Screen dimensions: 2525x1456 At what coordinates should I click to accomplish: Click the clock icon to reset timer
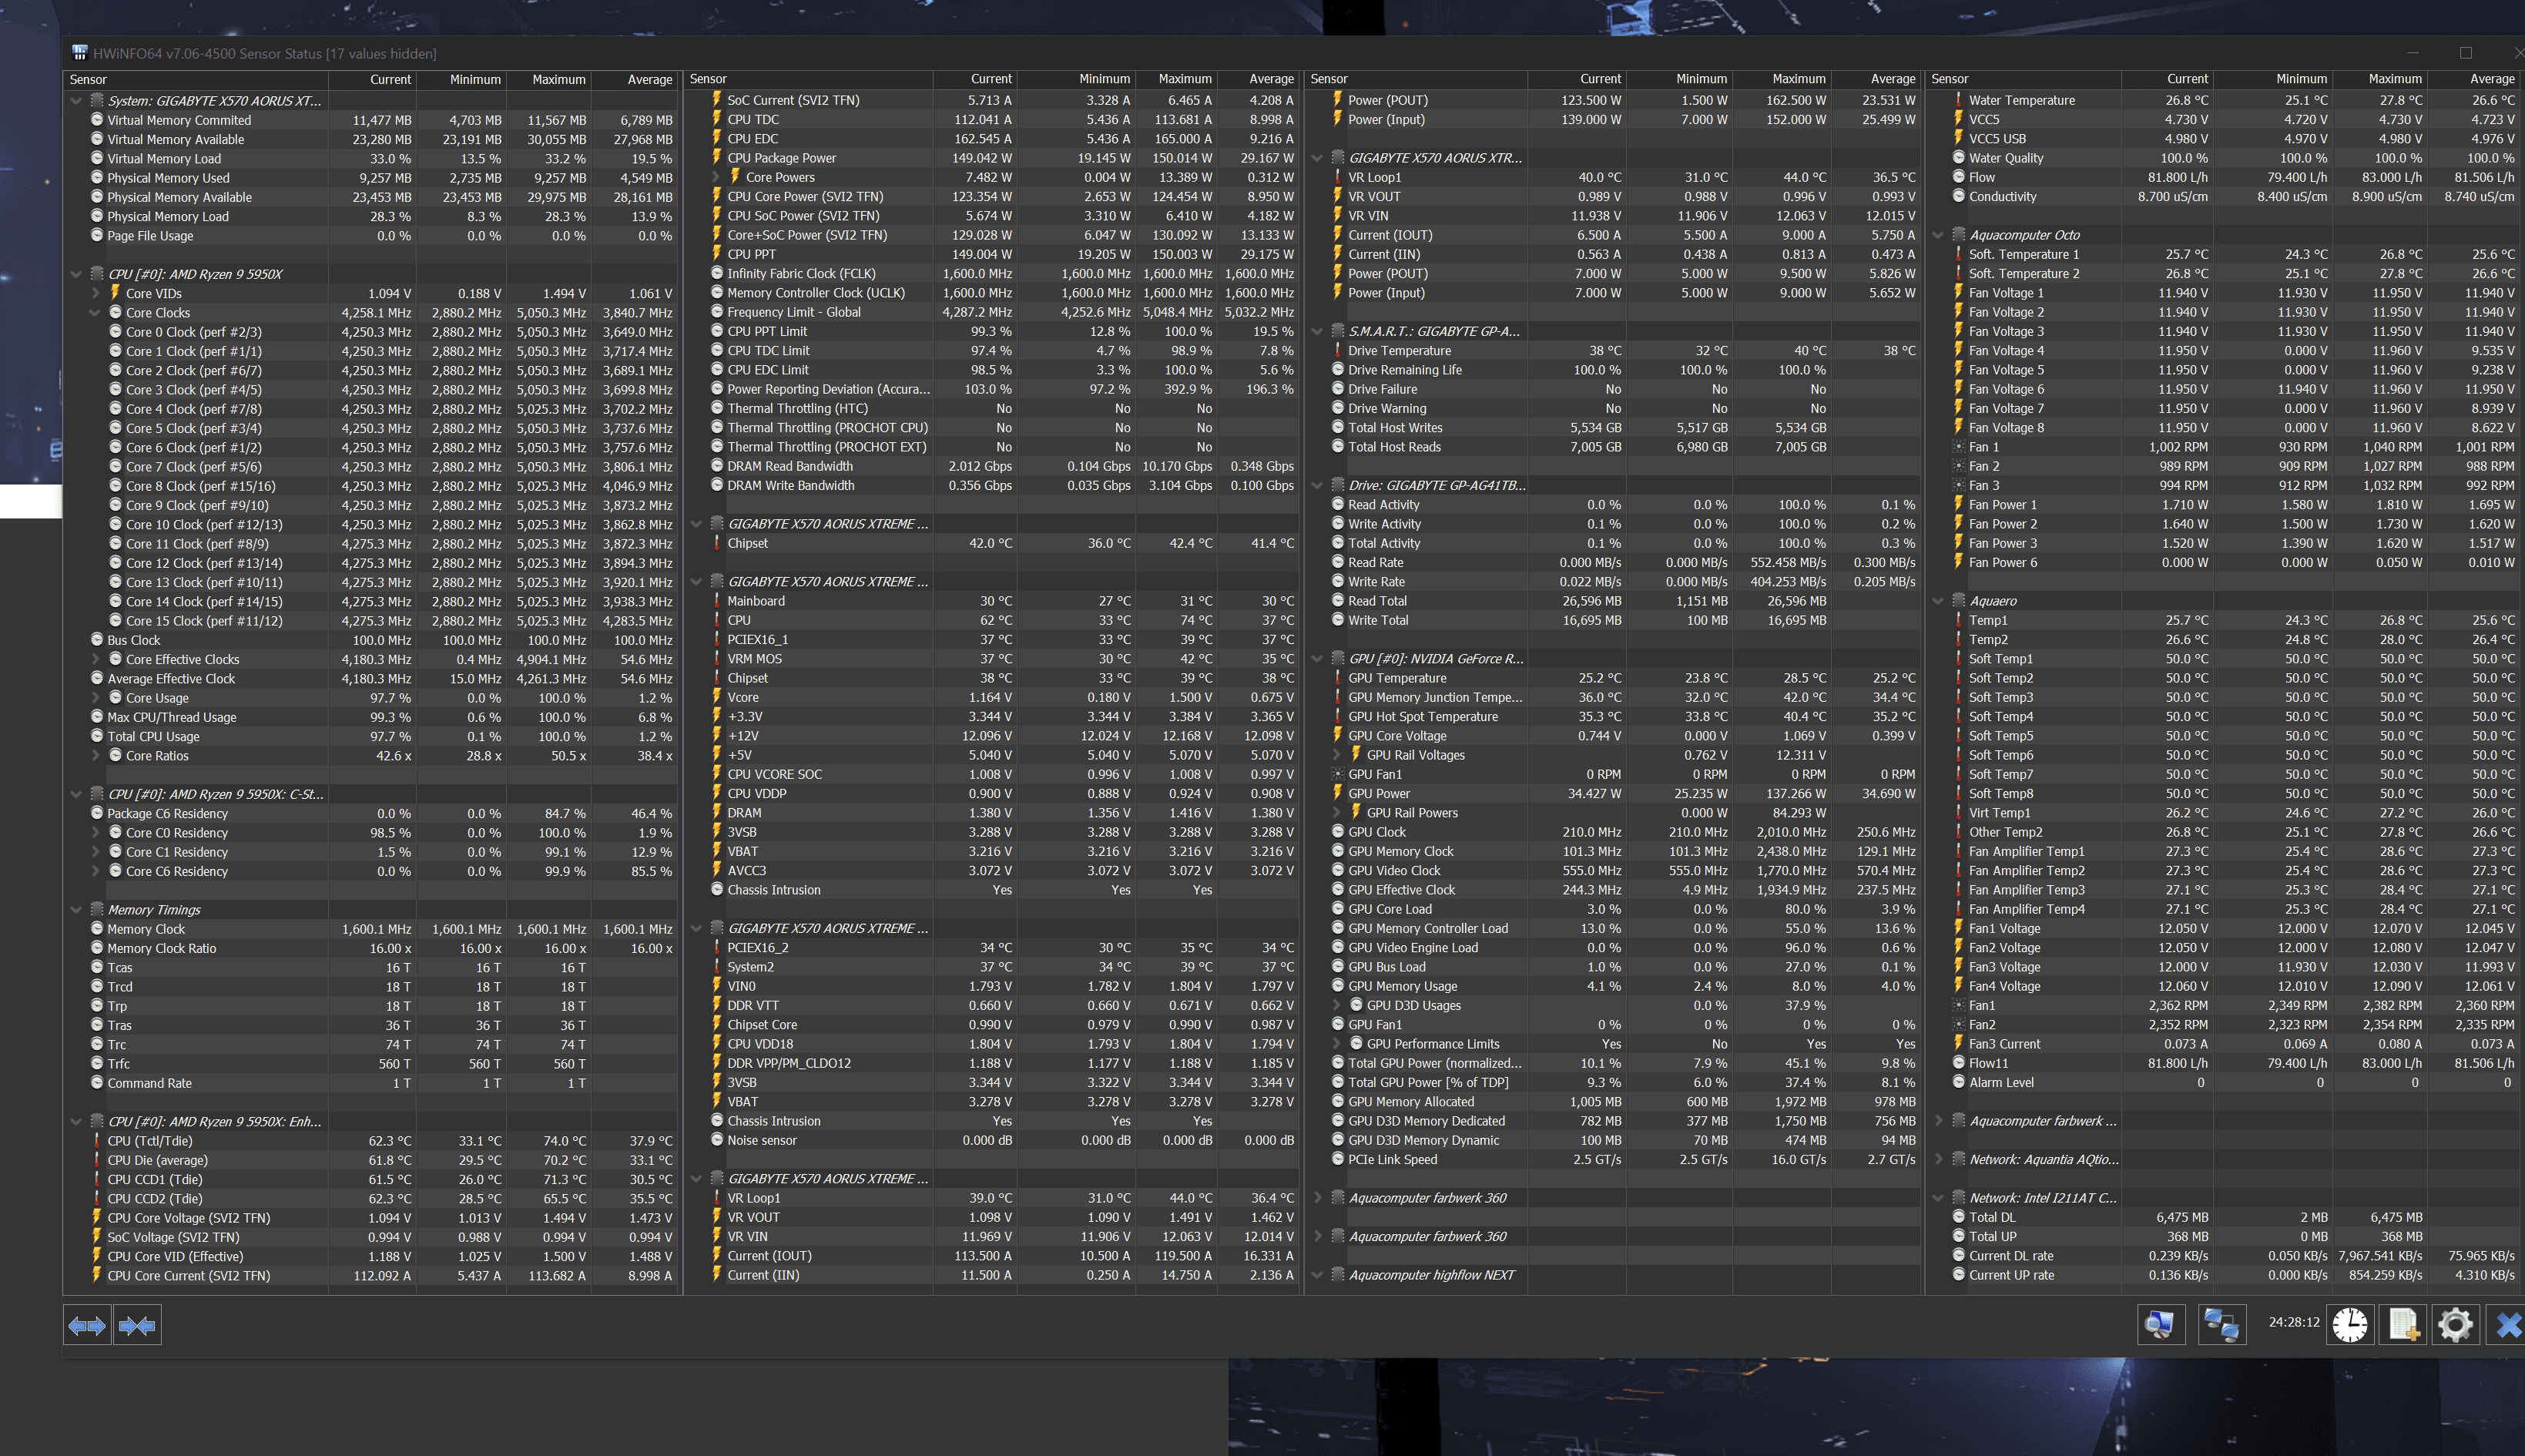pyautogui.click(x=2349, y=1324)
